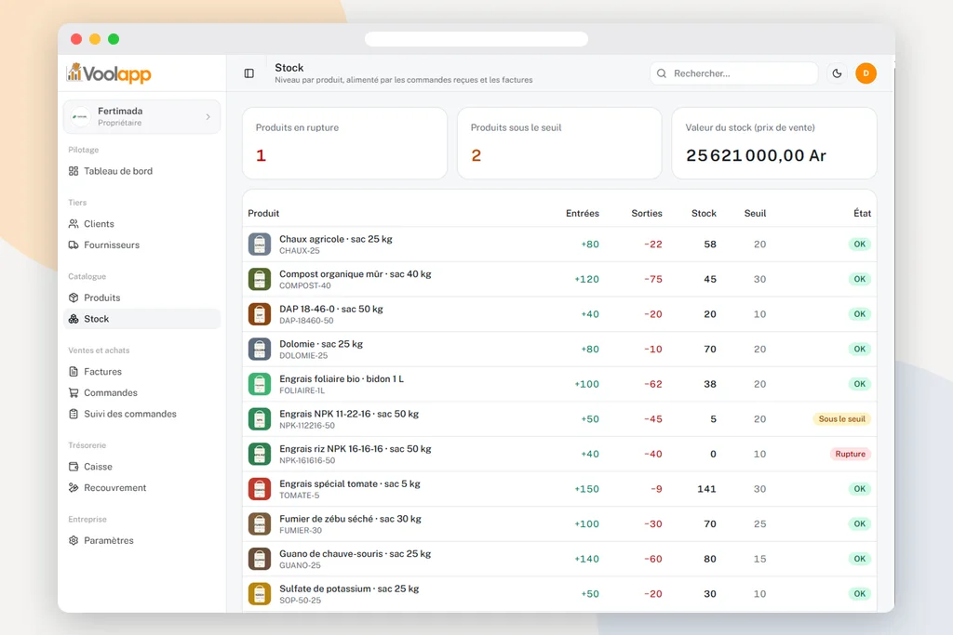Click product code TOMATE-5
The height and width of the screenshot is (635, 953).
coord(299,496)
